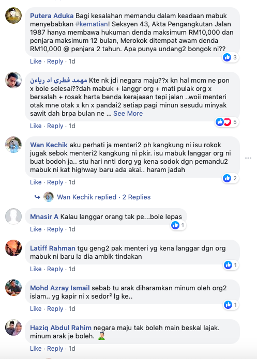Expand Wan Kechik's 2 Replies thread
Viewport: 257px width, 359px height.
(x=137, y=197)
